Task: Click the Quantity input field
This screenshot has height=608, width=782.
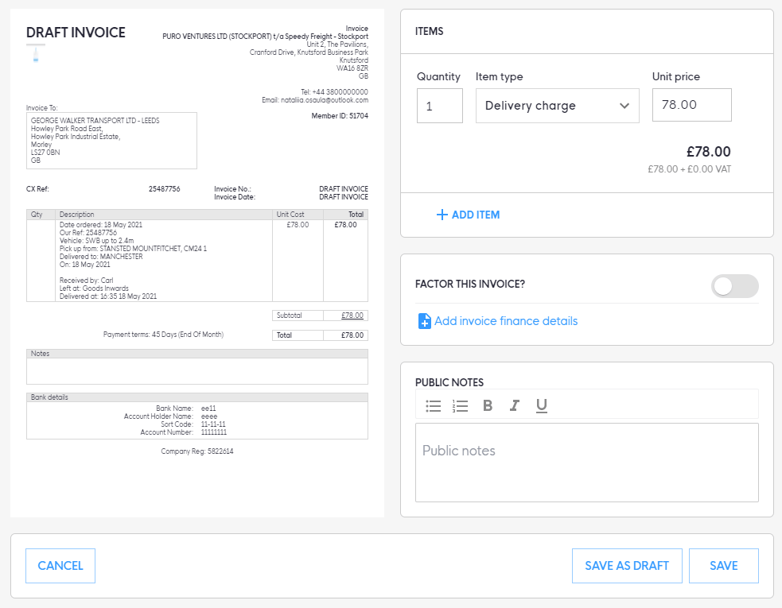Action: click(439, 106)
